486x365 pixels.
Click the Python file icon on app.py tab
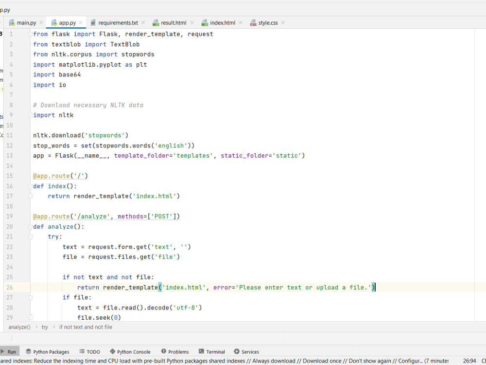[x=54, y=23]
